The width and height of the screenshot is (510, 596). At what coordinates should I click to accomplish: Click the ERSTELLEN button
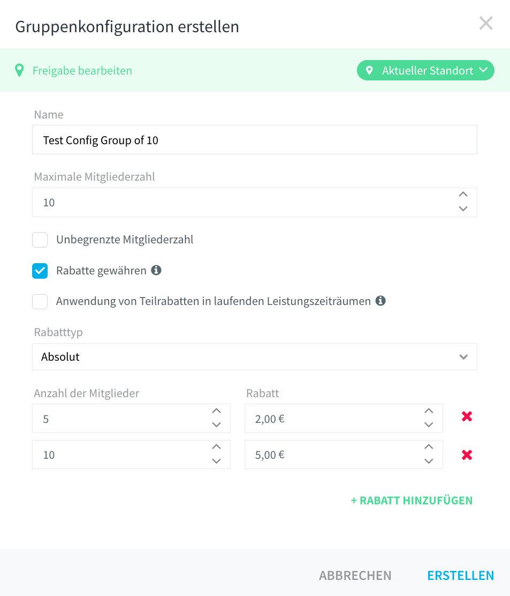coord(461,576)
